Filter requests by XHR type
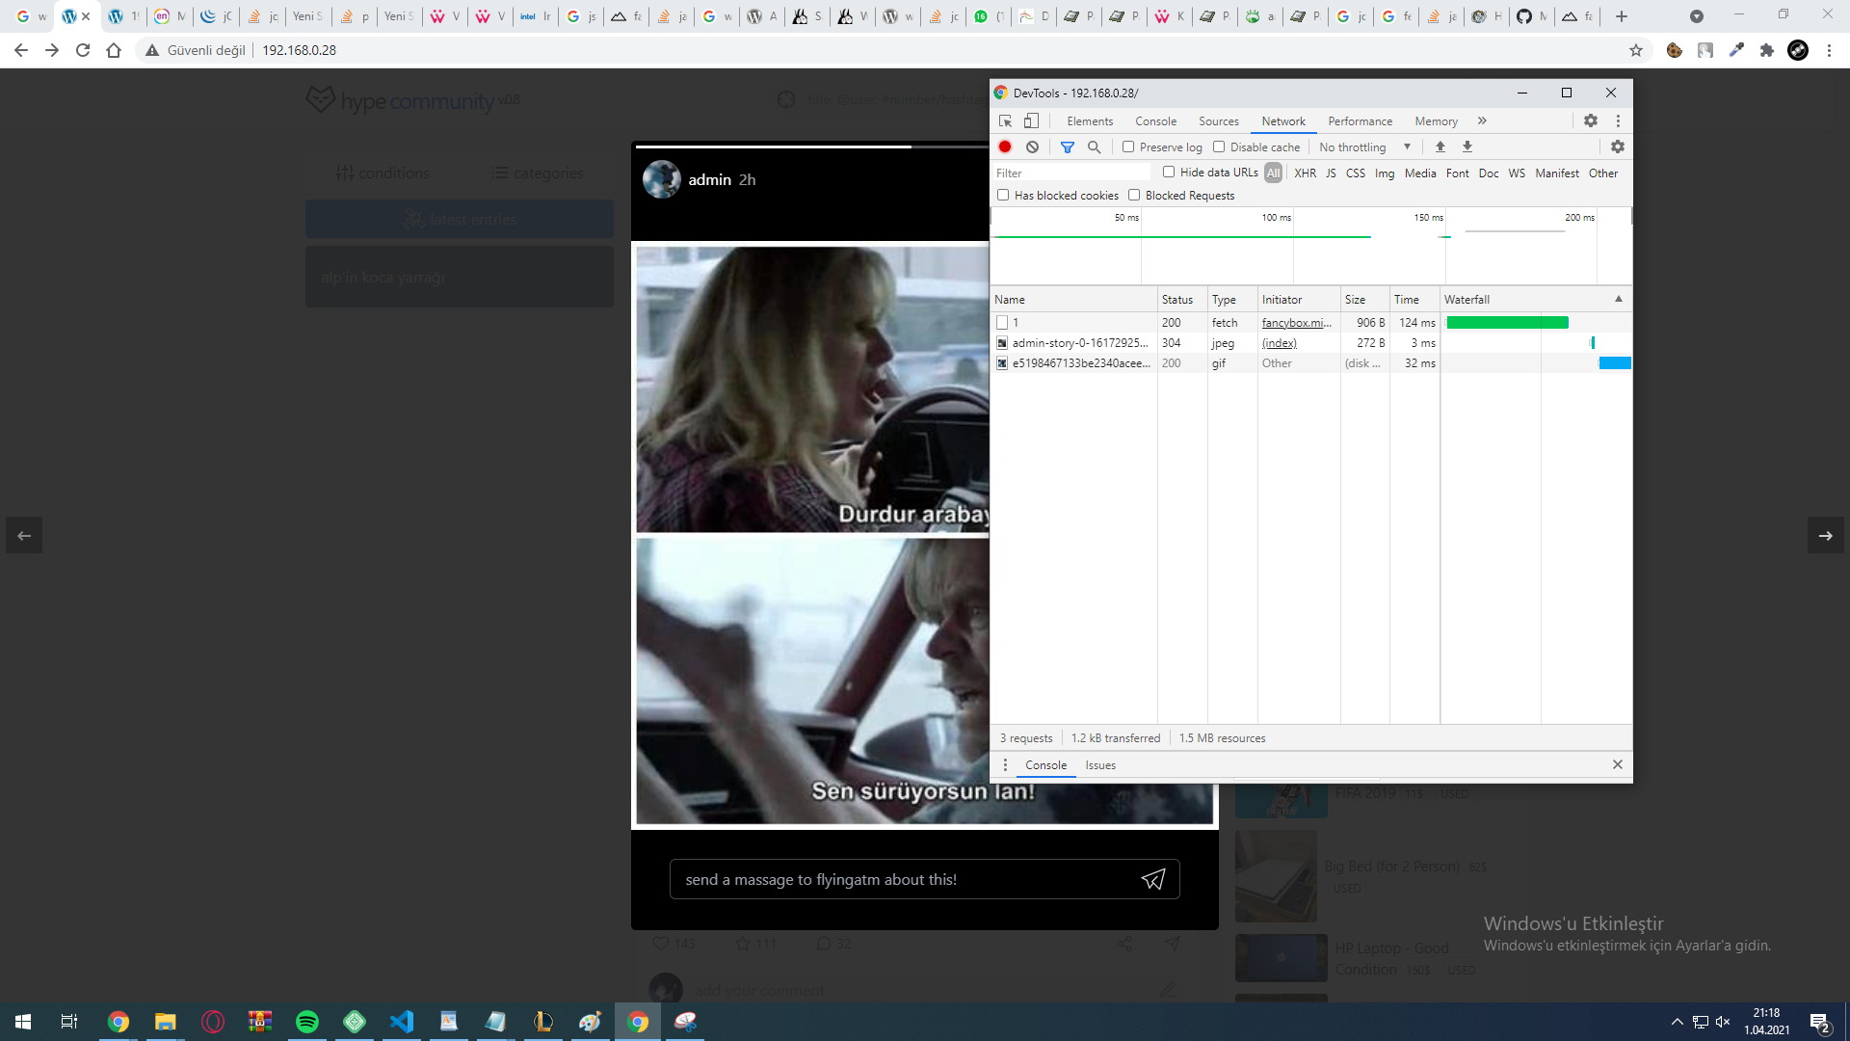This screenshot has height=1041, width=1850. click(x=1305, y=173)
